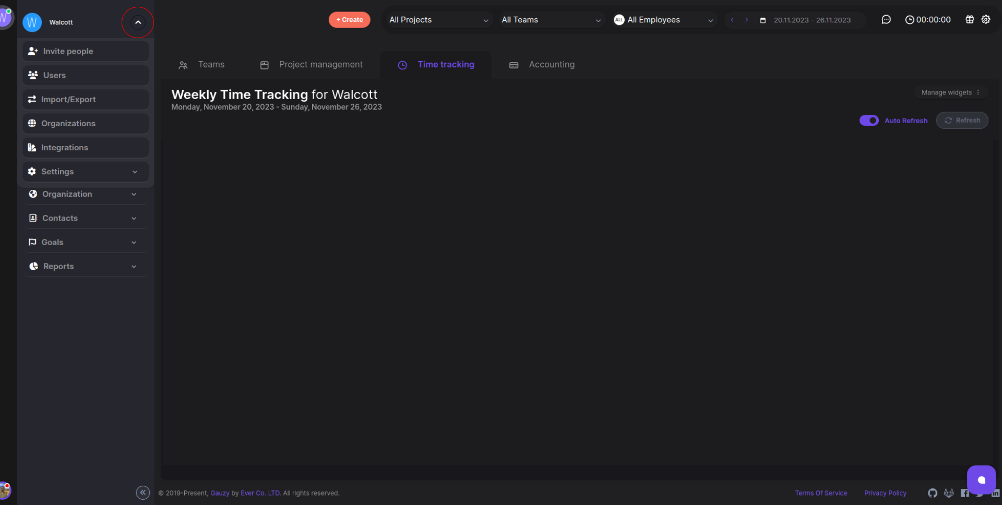The width and height of the screenshot is (1002, 505).
Task: Click the date range 20.11.2023 - 26.11.2023 field
Action: click(812, 20)
